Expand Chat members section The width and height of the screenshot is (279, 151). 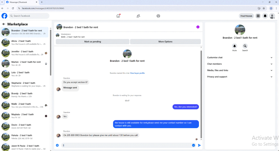[x=240, y=64]
